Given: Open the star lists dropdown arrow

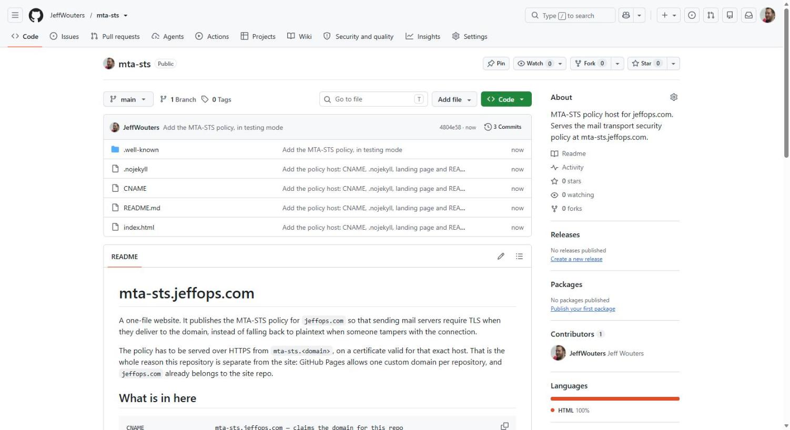Looking at the screenshot, I should click(673, 64).
